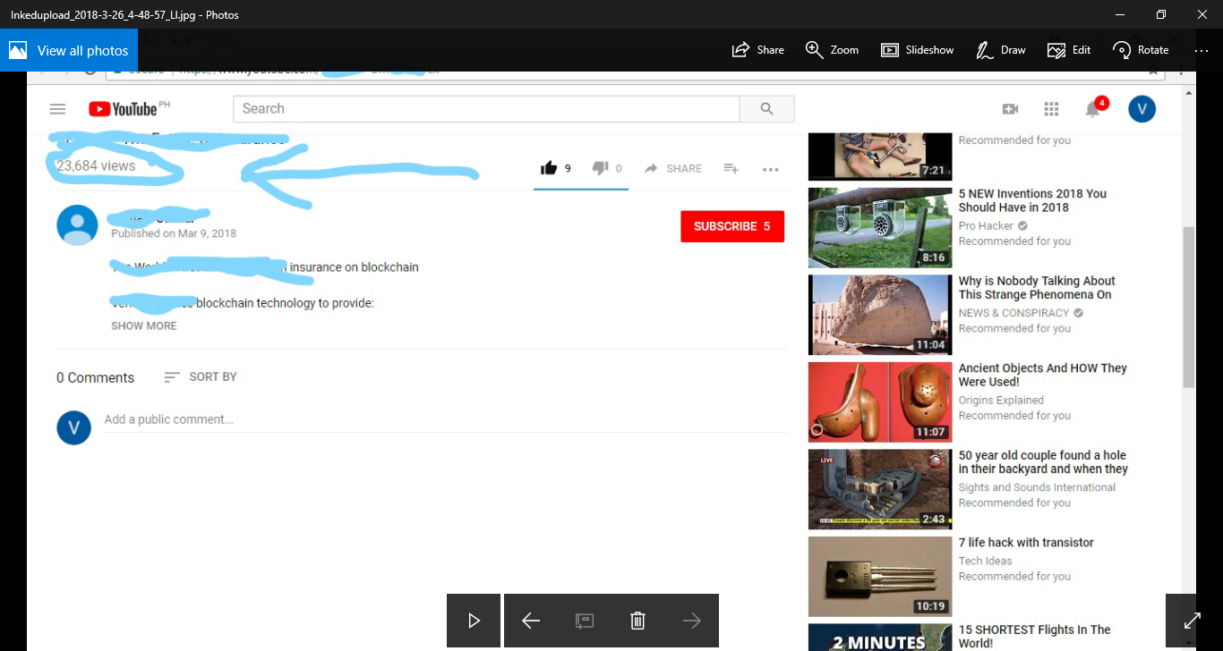Open View all photos collection
Screen dimensions: 1223x651
pos(69,50)
